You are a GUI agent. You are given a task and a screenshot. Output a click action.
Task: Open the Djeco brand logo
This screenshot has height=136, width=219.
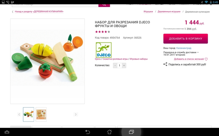tap(104, 50)
